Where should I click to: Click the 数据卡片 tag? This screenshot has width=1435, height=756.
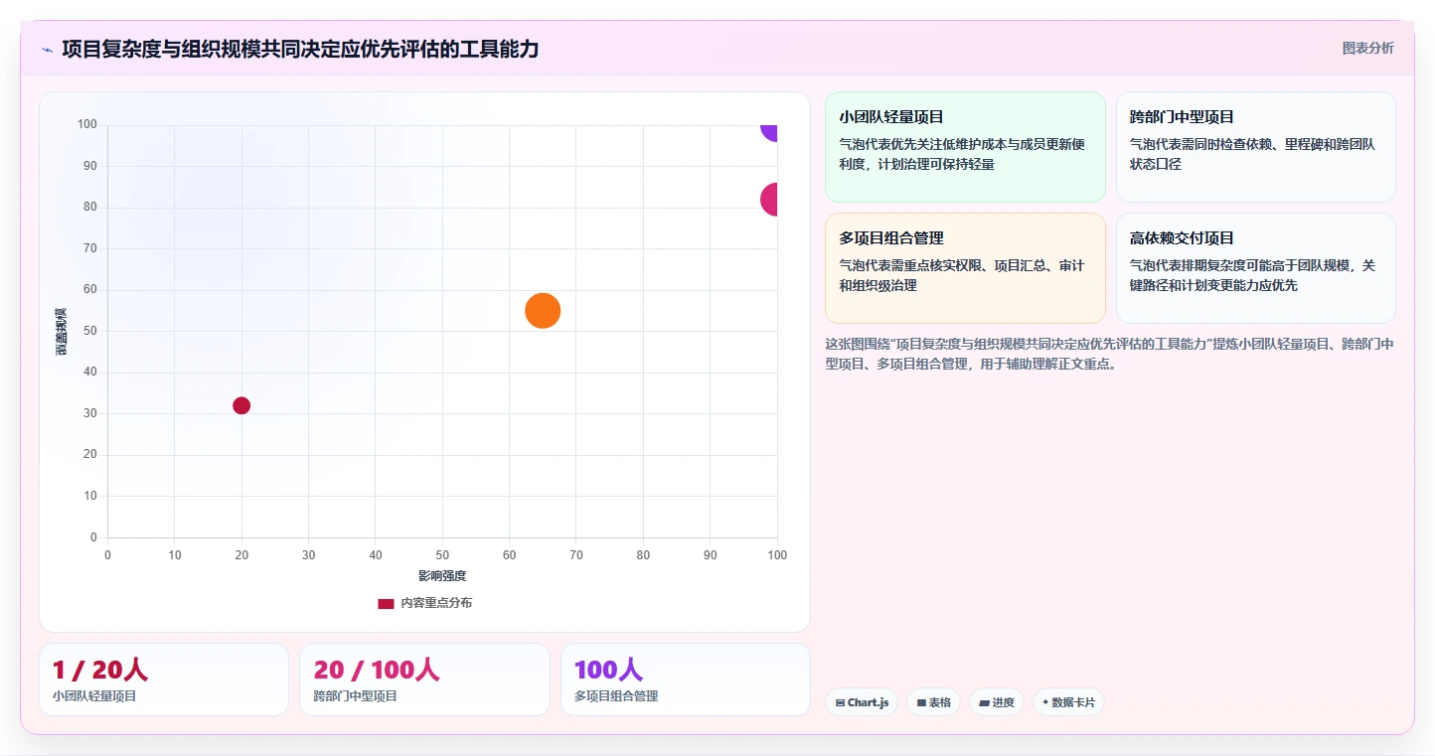pos(1068,702)
